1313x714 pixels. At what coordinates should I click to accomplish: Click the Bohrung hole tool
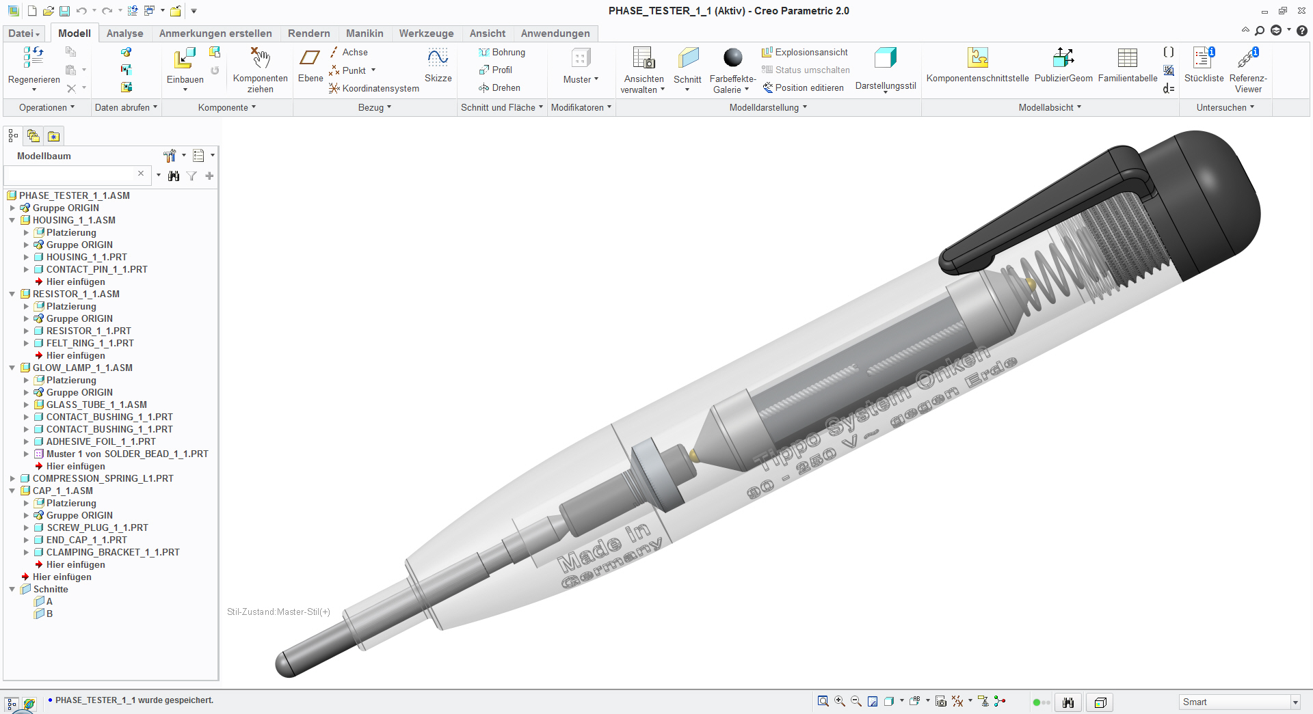(x=502, y=52)
